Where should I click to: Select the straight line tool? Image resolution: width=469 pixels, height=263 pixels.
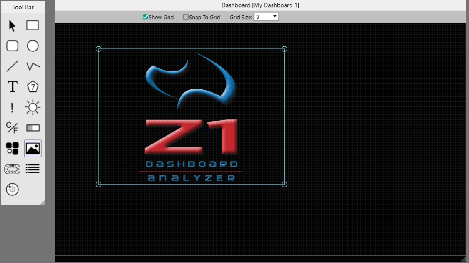(12, 66)
